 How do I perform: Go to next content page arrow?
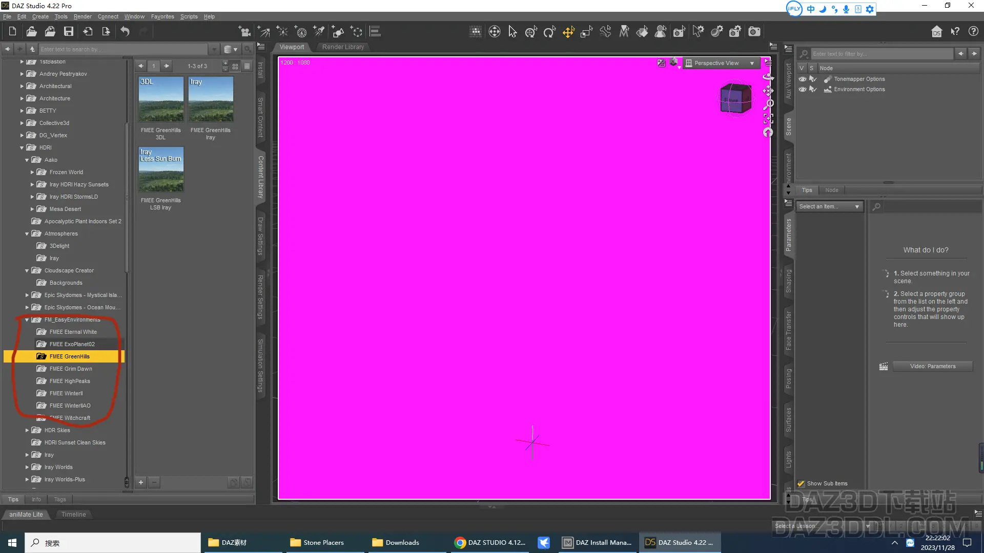point(167,66)
